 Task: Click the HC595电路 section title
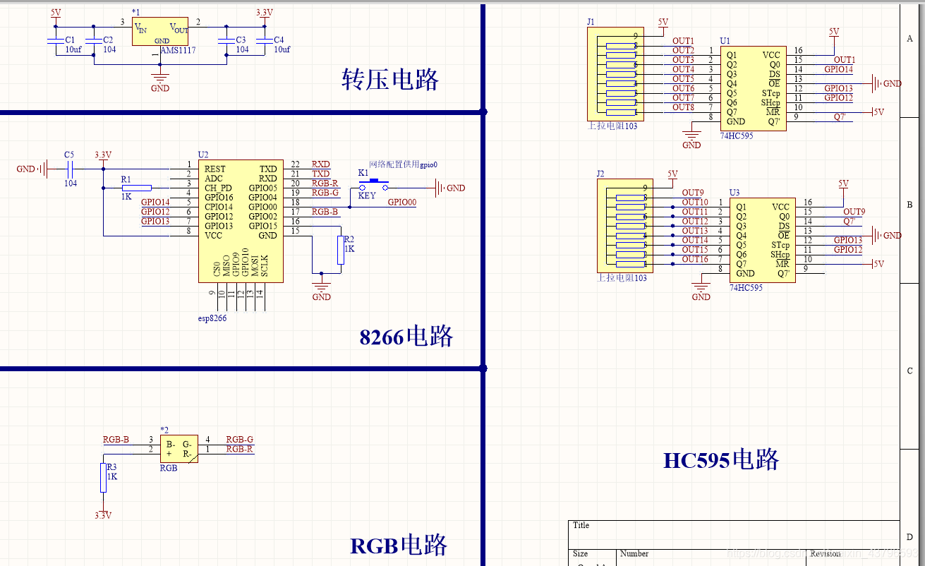click(x=721, y=460)
